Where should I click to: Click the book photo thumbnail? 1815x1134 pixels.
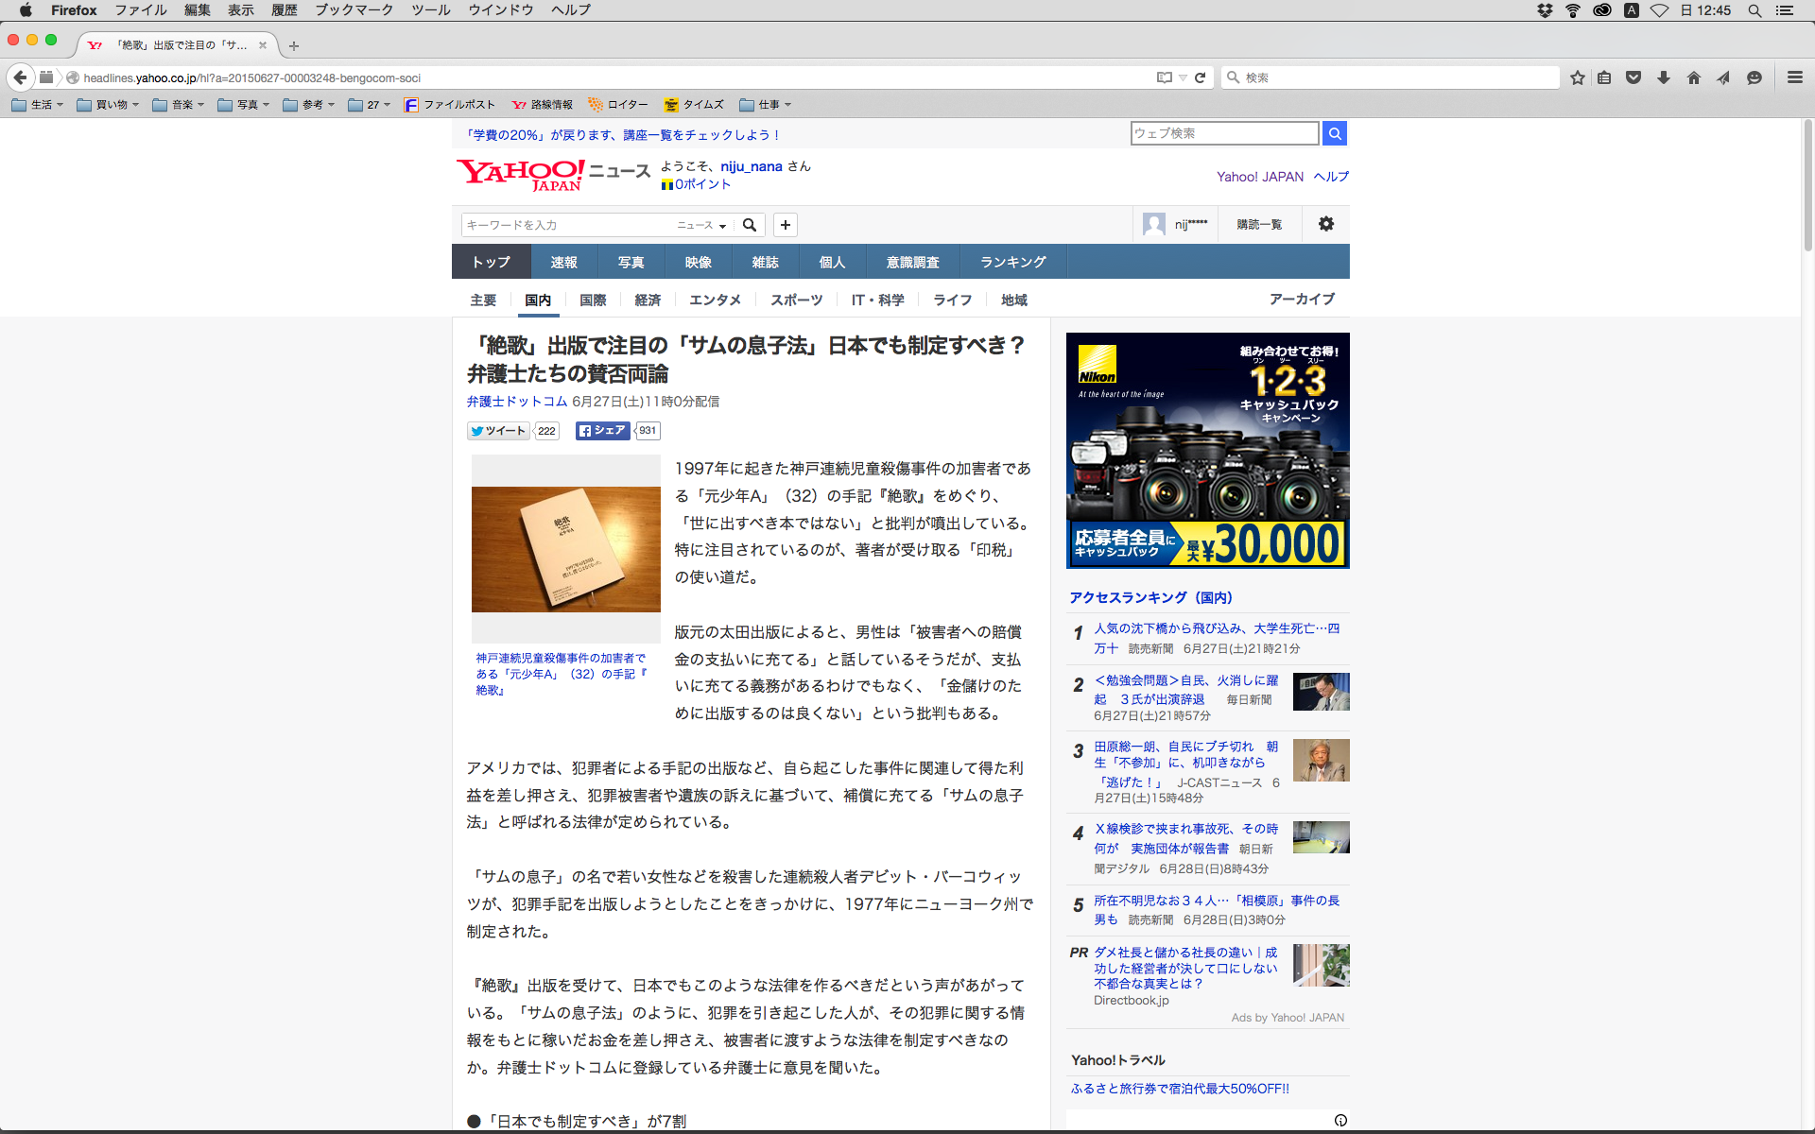[565, 549]
